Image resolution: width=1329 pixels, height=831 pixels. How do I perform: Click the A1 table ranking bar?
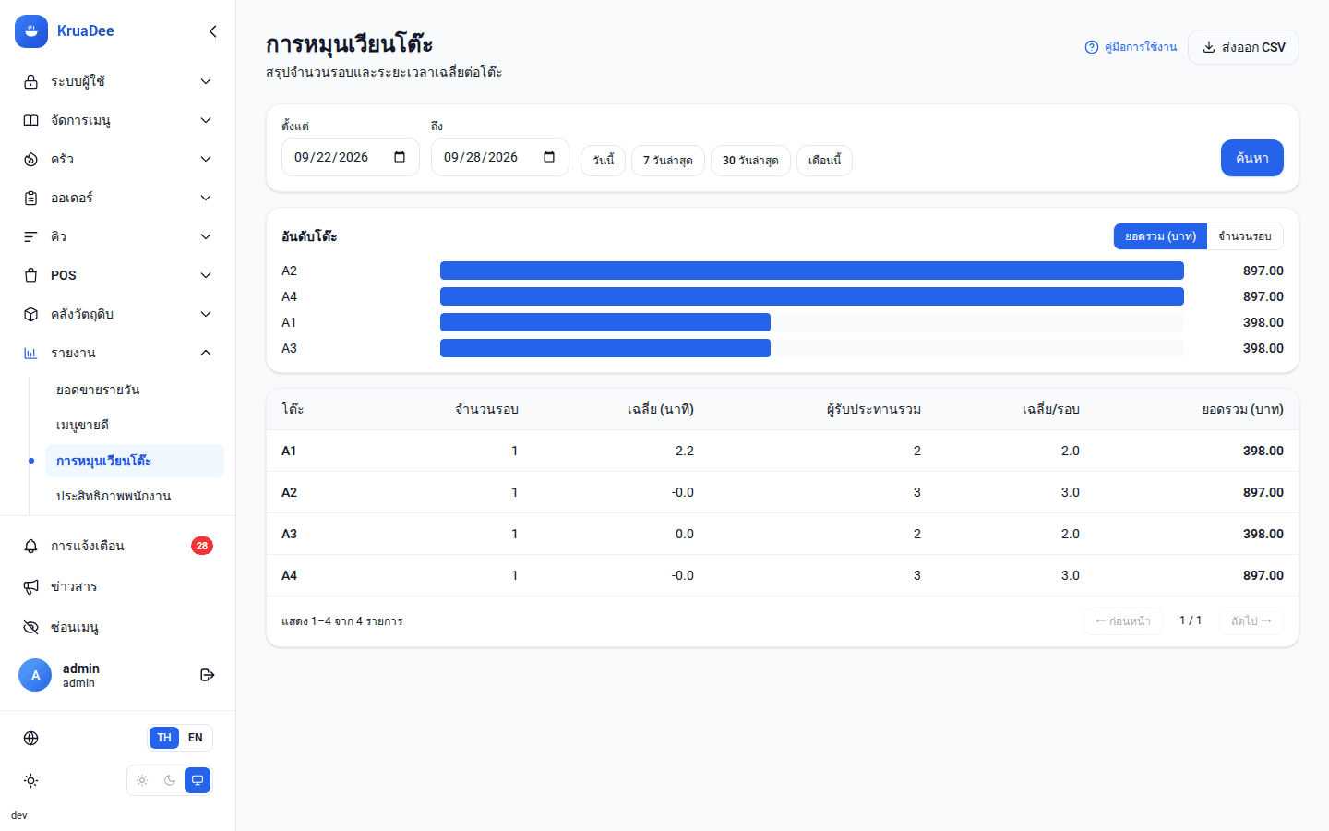(605, 322)
